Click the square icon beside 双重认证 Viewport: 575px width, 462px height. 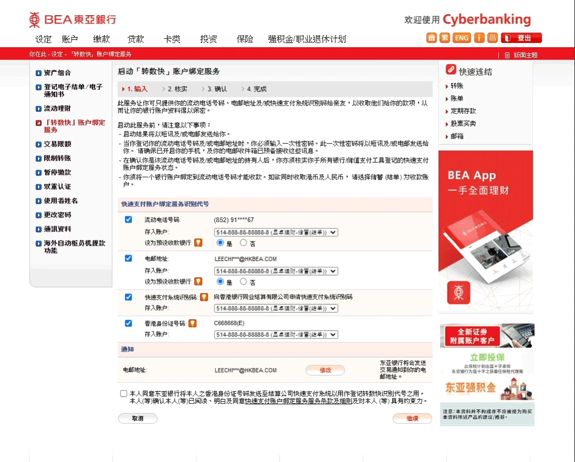[38, 187]
